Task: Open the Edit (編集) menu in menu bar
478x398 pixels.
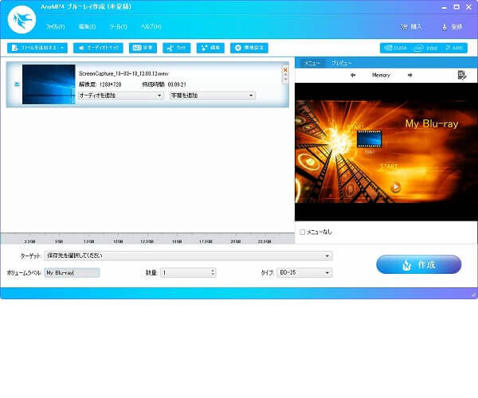Action: (87, 27)
